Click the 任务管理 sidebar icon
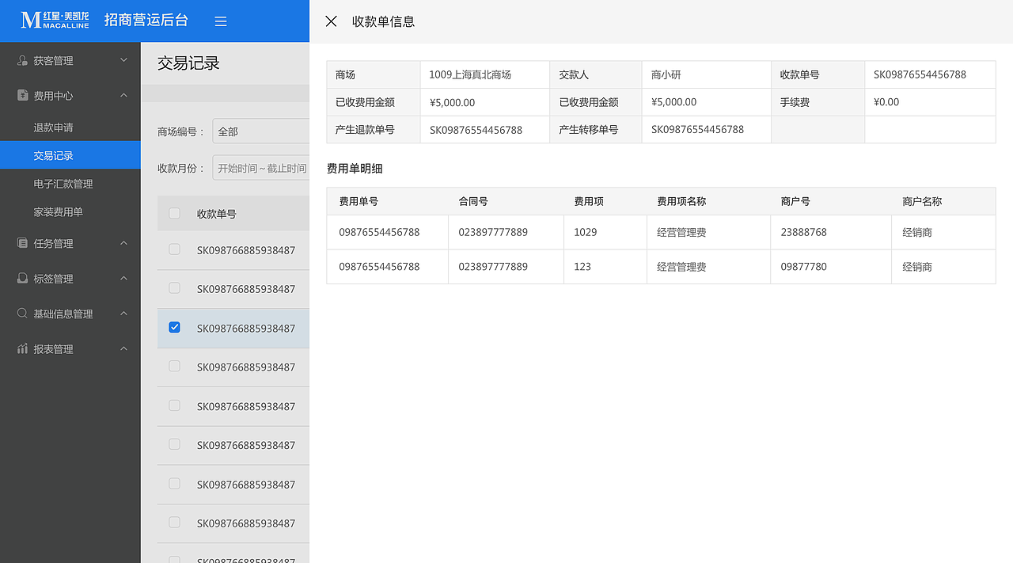The height and width of the screenshot is (563, 1013). tap(22, 243)
